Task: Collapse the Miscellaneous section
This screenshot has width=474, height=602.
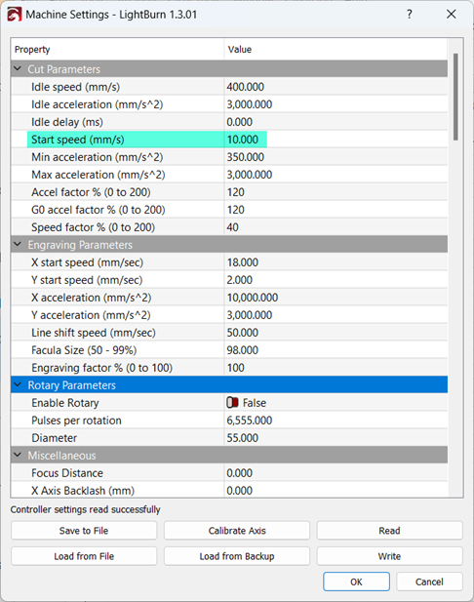Action: tap(18, 455)
